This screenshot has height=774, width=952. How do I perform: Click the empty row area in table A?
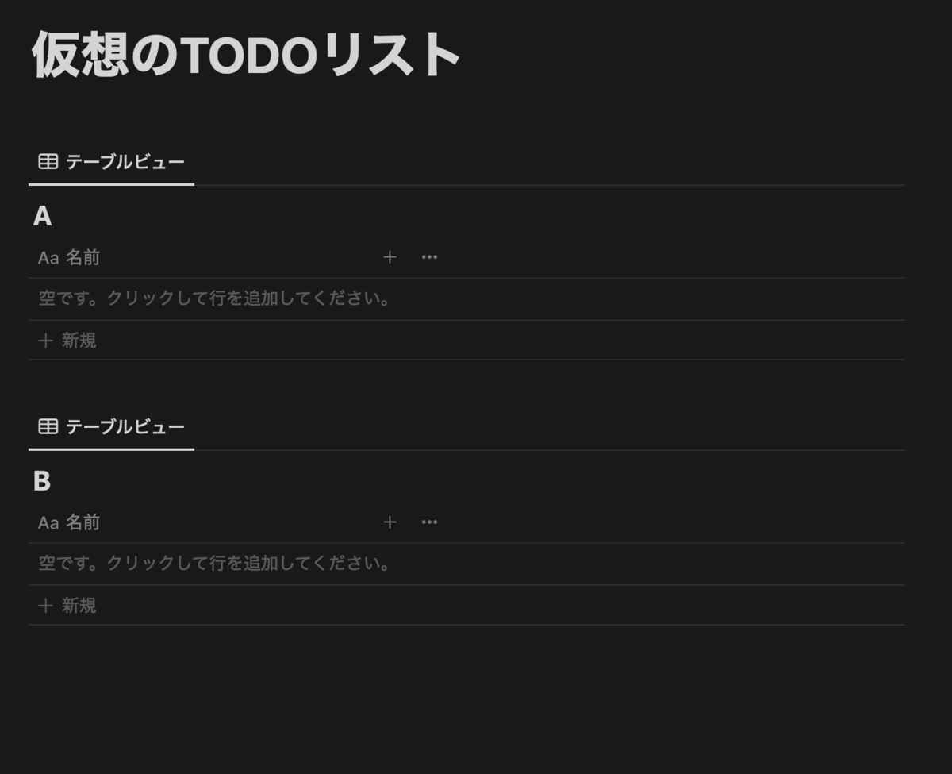214,299
